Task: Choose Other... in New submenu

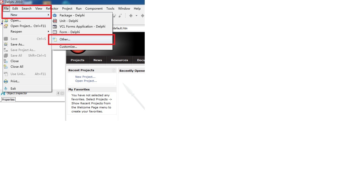Action: point(82,39)
